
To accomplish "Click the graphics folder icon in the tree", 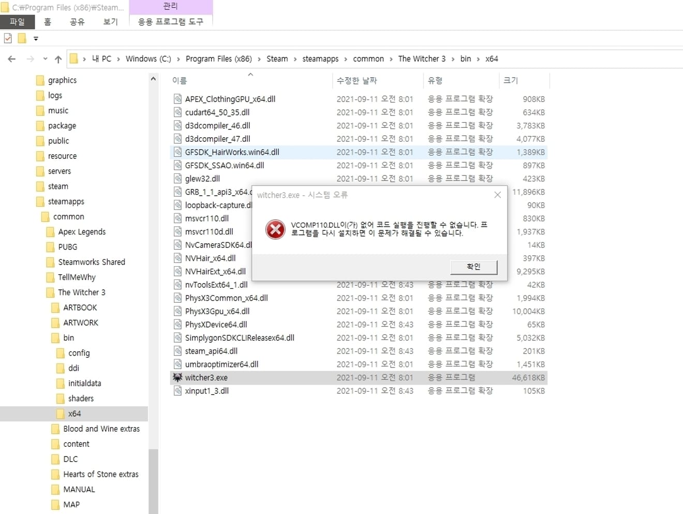I will 40,80.
